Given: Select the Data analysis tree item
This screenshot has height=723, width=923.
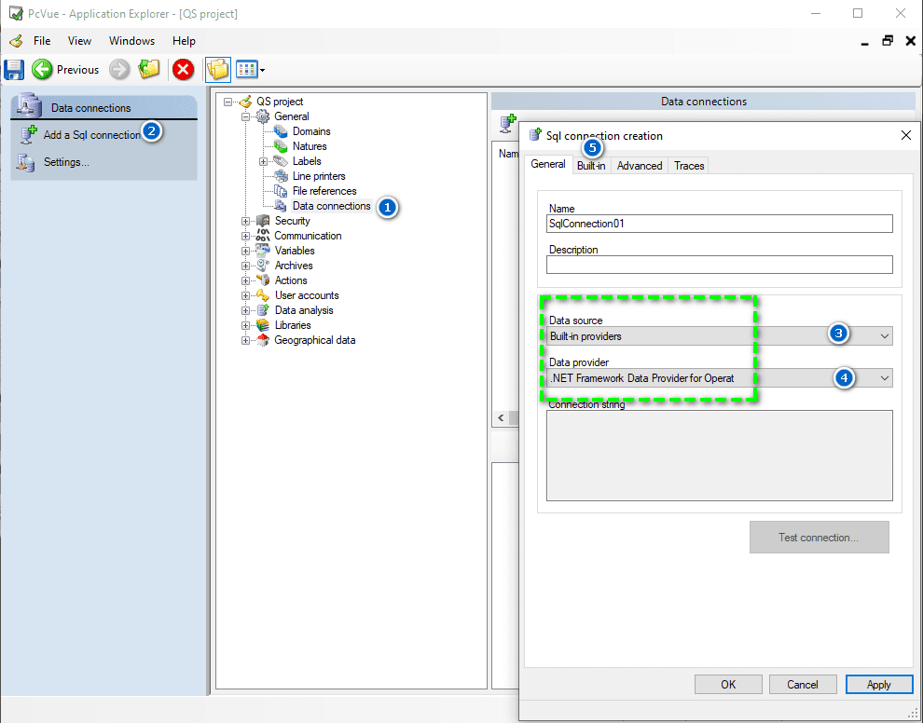Looking at the screenshot, I should coord(304,310).
